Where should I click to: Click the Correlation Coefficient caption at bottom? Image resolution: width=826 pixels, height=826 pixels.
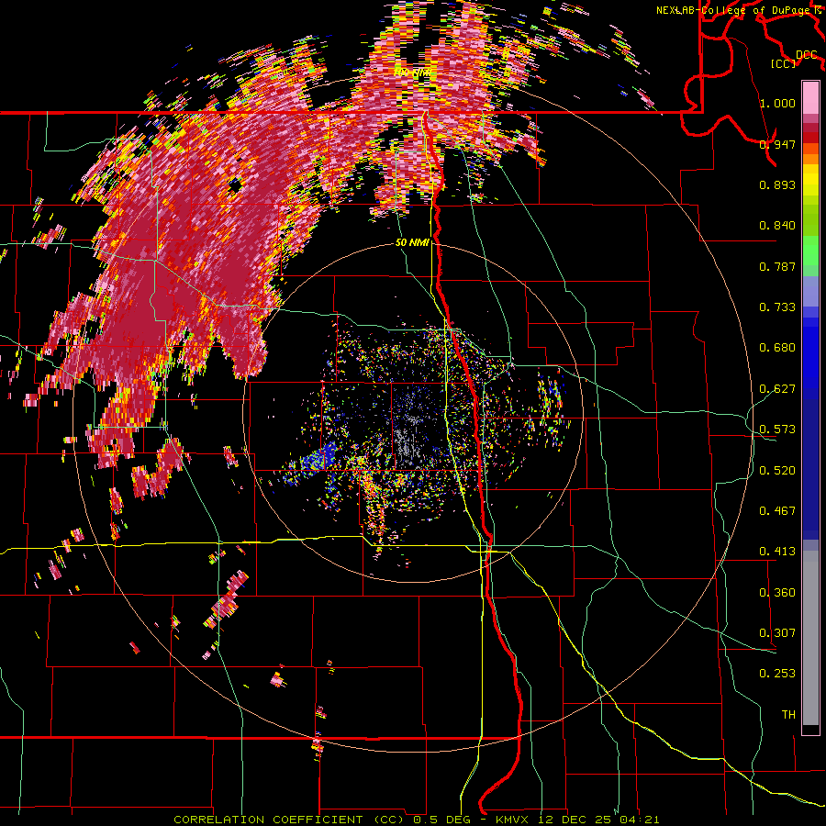click(416, 820)
